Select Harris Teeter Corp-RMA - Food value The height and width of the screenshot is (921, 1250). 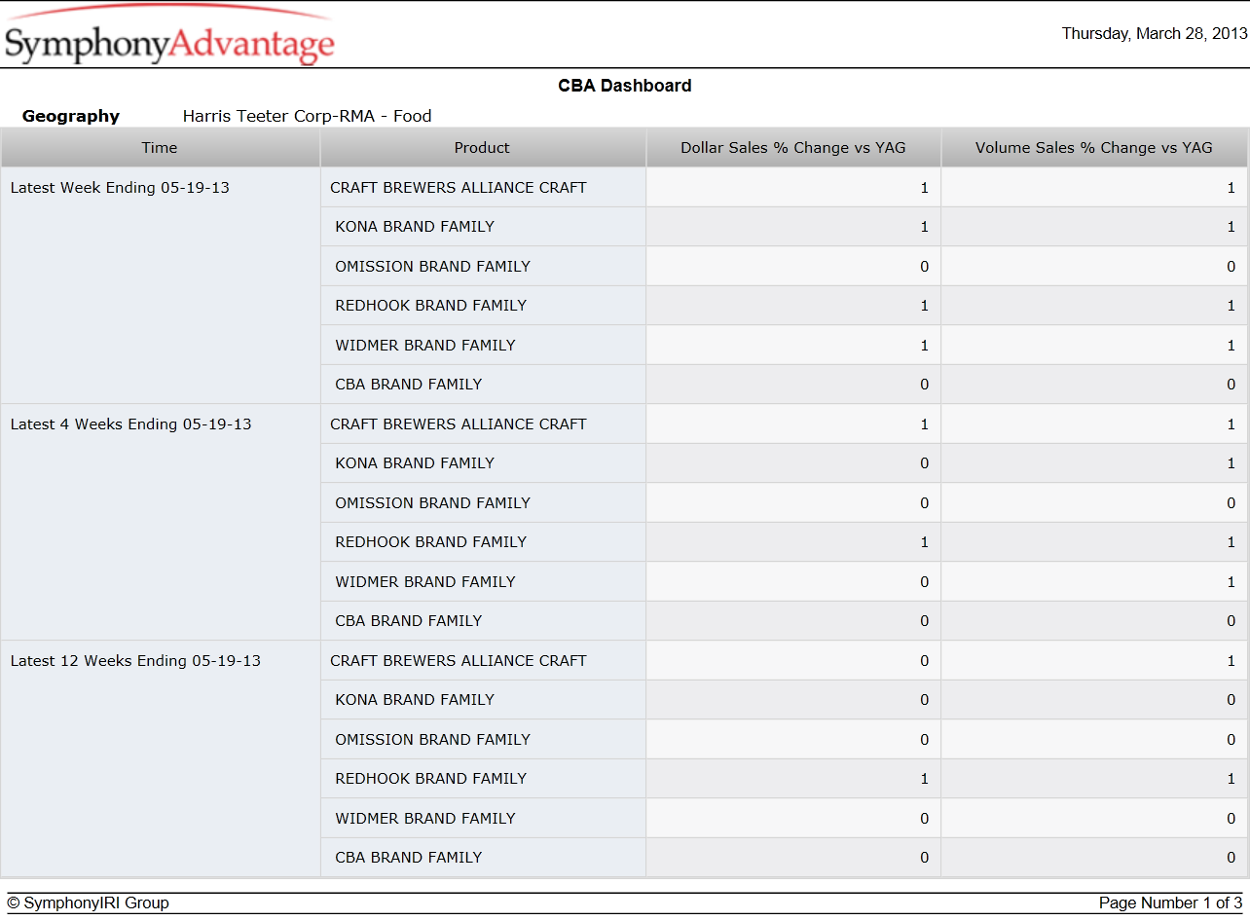click(308, 116)
